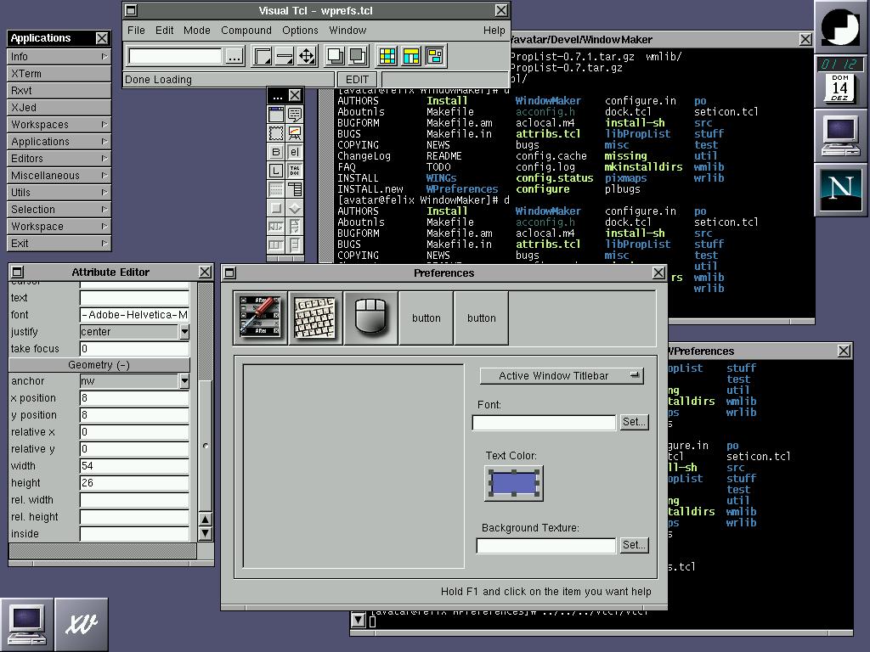The width and height of the screenshot is (870, 652).
Task: Click the Netscape dock icon
Action: coord(842,189)
